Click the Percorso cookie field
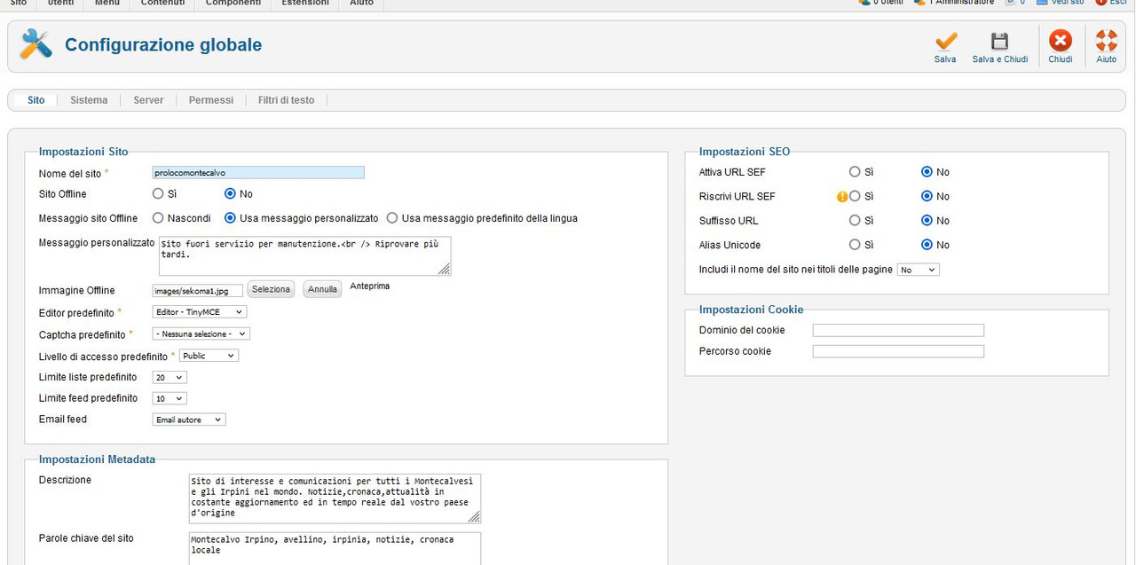1136x565 pixels. point(898,351)
